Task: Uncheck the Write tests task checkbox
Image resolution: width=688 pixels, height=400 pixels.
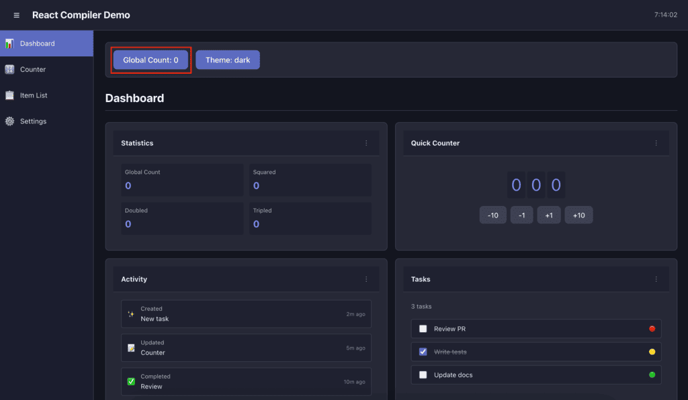Action: tap(423, 352)
